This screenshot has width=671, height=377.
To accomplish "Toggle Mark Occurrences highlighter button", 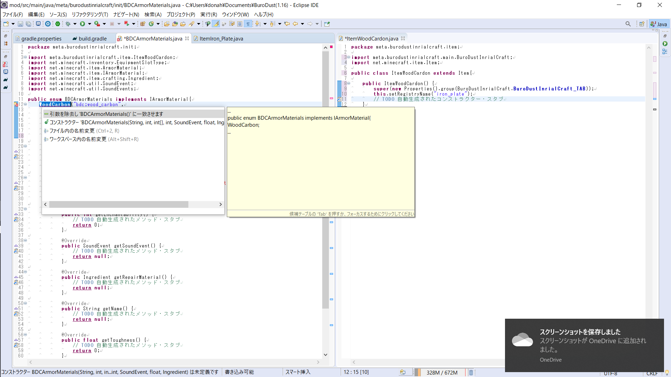I will 216,24.
